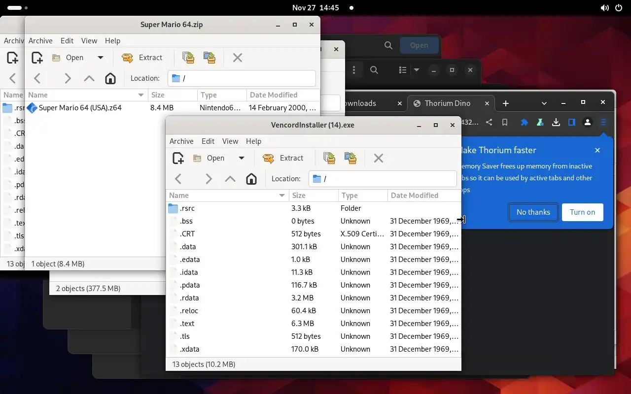Select the .text file row
The height and width of the screenshot is (394, 631).
coord(314,324)
